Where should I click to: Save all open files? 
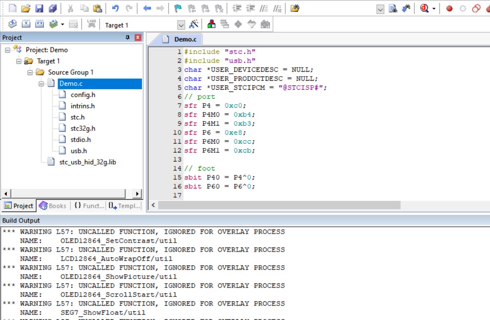pos(53,8)
